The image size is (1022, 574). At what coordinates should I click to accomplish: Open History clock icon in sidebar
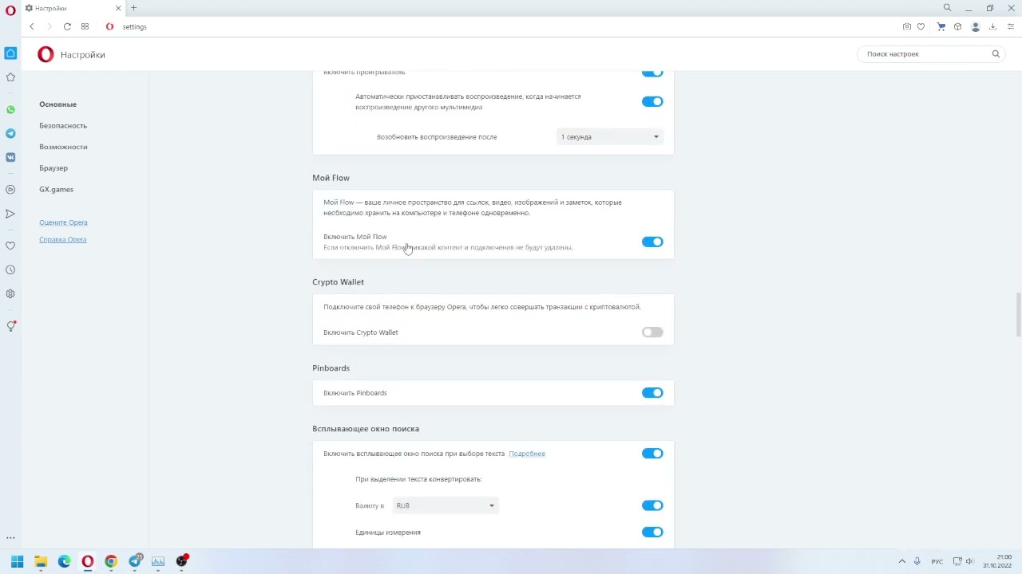[x=10, y=269]
